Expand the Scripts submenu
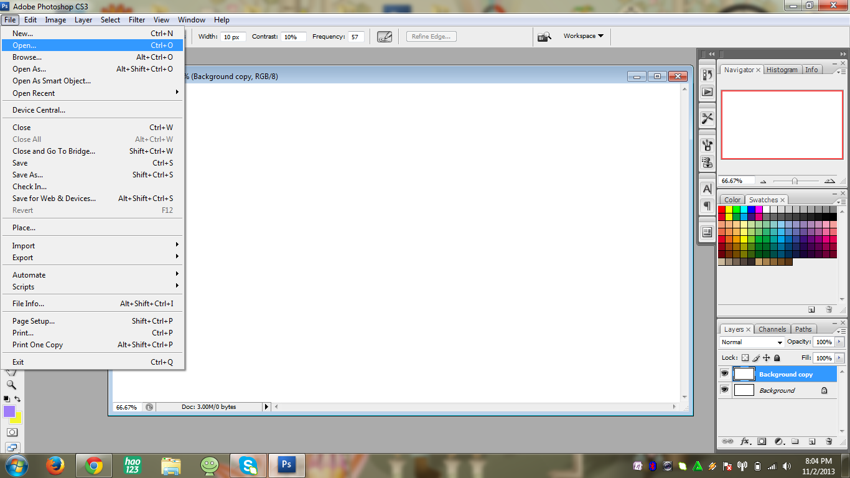Viewport: 850px width, 478px height. 93,286
